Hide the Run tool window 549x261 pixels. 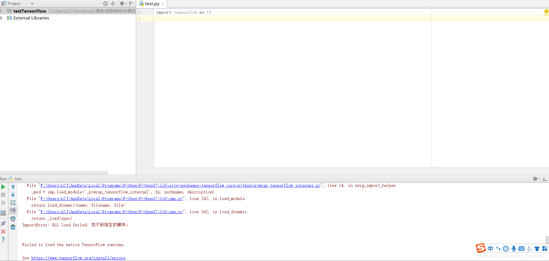tap(544, 179)
